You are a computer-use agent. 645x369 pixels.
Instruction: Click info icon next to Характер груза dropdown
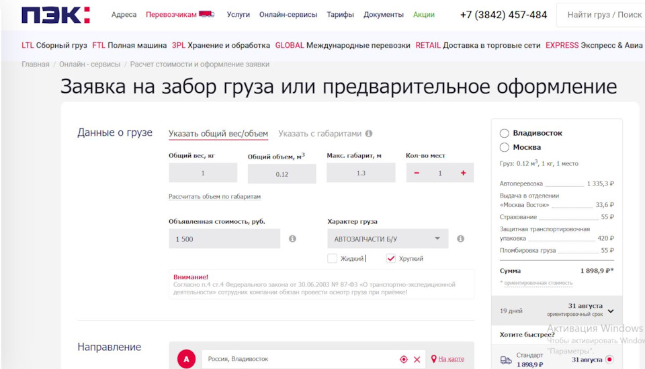(x=461, y=239)
